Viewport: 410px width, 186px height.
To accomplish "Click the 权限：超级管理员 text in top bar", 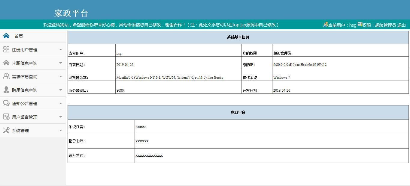I will [x=379, y=25].
